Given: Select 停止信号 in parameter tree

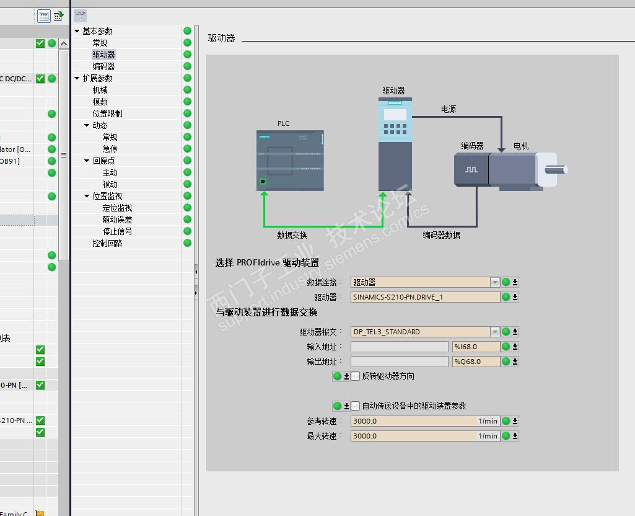Looking at the screenshot, I should (x=117, y=231).
